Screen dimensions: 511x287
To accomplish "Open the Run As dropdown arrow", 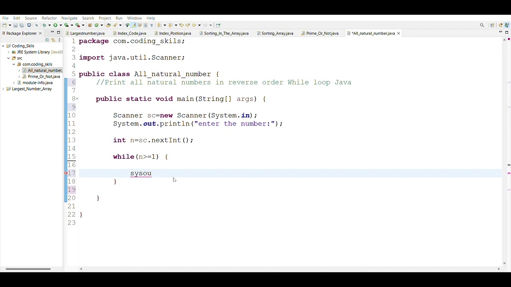I will [x=61, y=25].
